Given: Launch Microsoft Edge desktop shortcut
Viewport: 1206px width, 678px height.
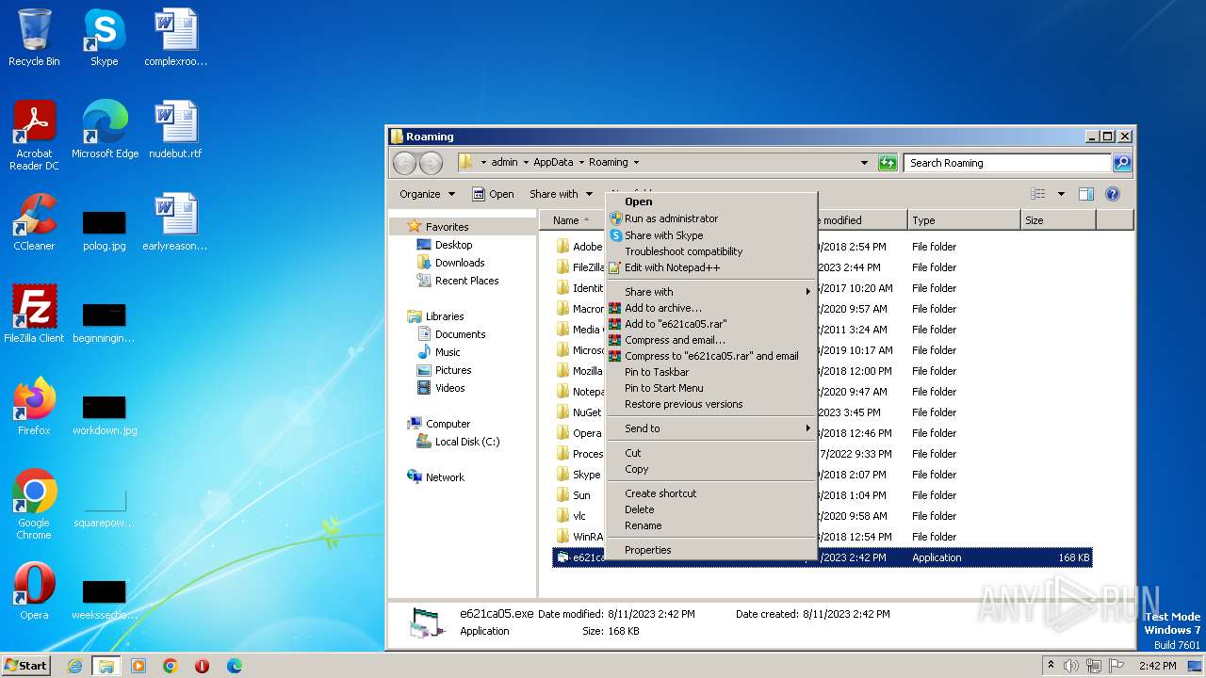Looking at the screenshot, I should [105, 130].
